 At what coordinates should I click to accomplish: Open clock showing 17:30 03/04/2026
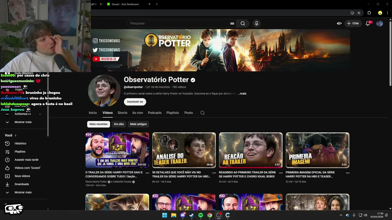tap(377, 215)
